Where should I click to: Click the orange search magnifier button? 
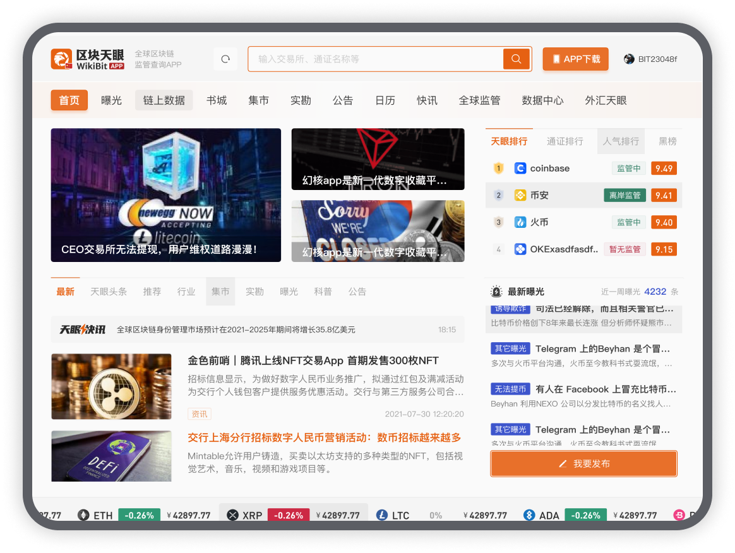[516, 59]
